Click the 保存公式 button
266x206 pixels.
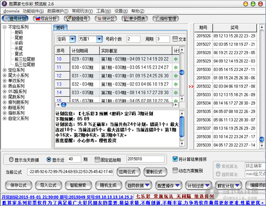(x=19, y=185)
